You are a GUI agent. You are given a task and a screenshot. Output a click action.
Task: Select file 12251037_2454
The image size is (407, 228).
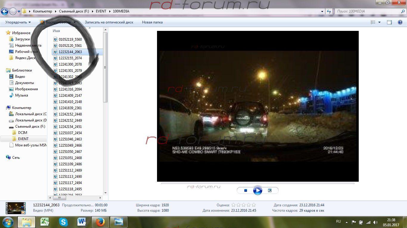coord(70,133)
